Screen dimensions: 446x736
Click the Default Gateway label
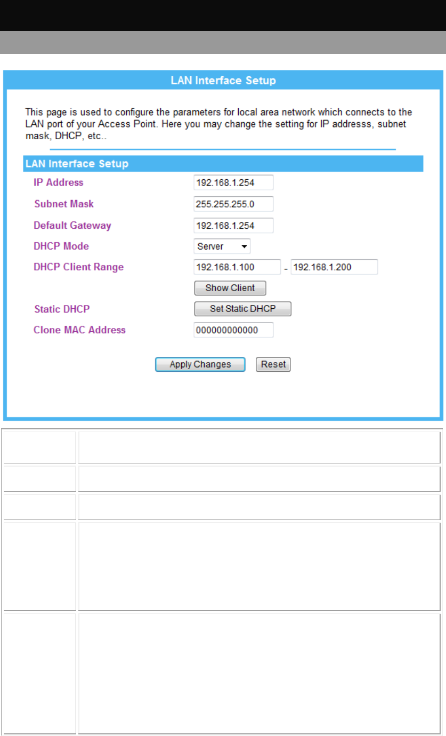[x=72, y=225]
